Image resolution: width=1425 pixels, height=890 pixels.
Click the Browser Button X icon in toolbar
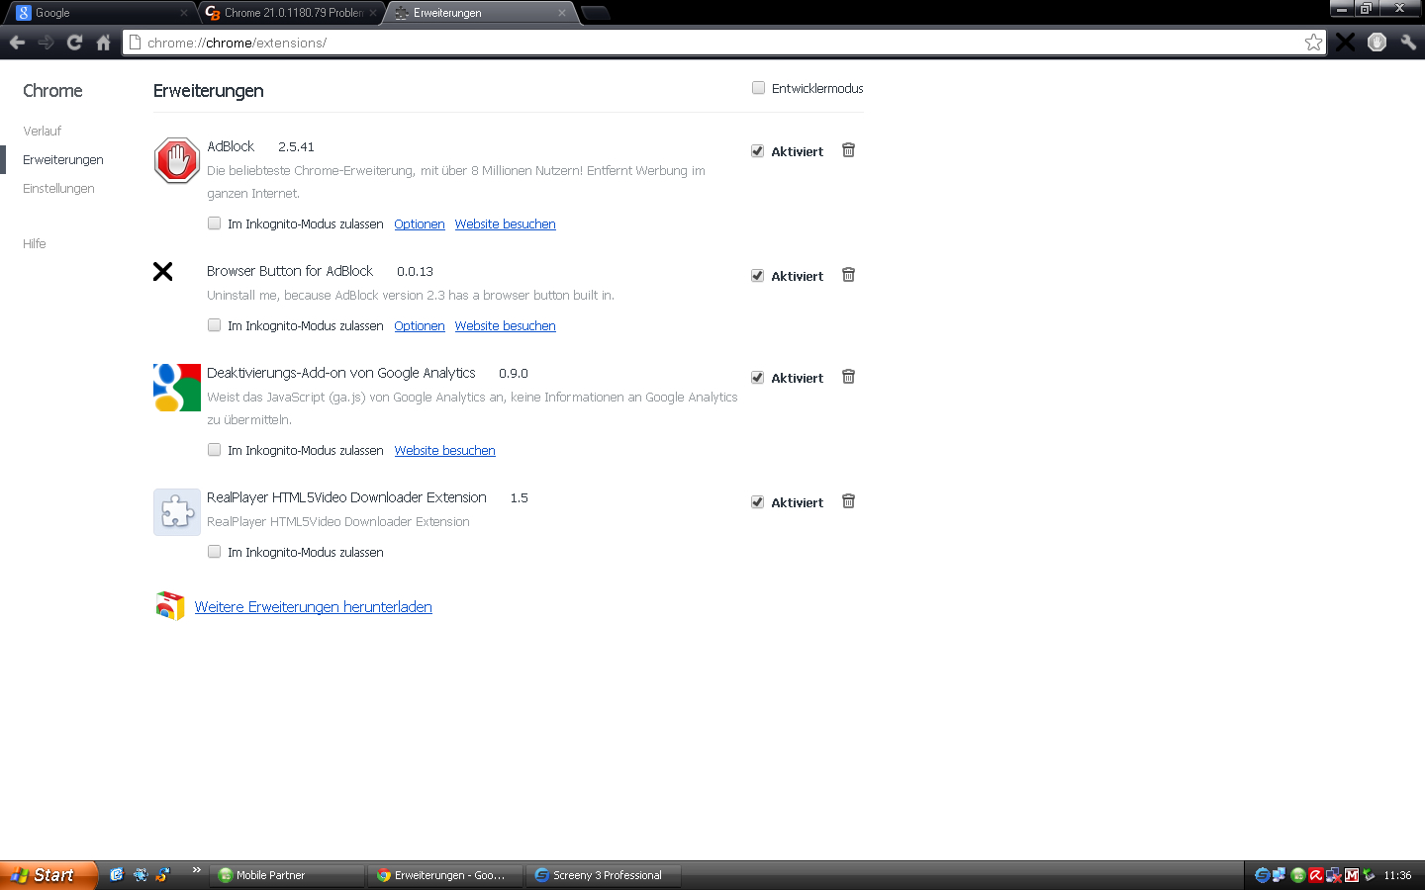[x=1346, y=42]
